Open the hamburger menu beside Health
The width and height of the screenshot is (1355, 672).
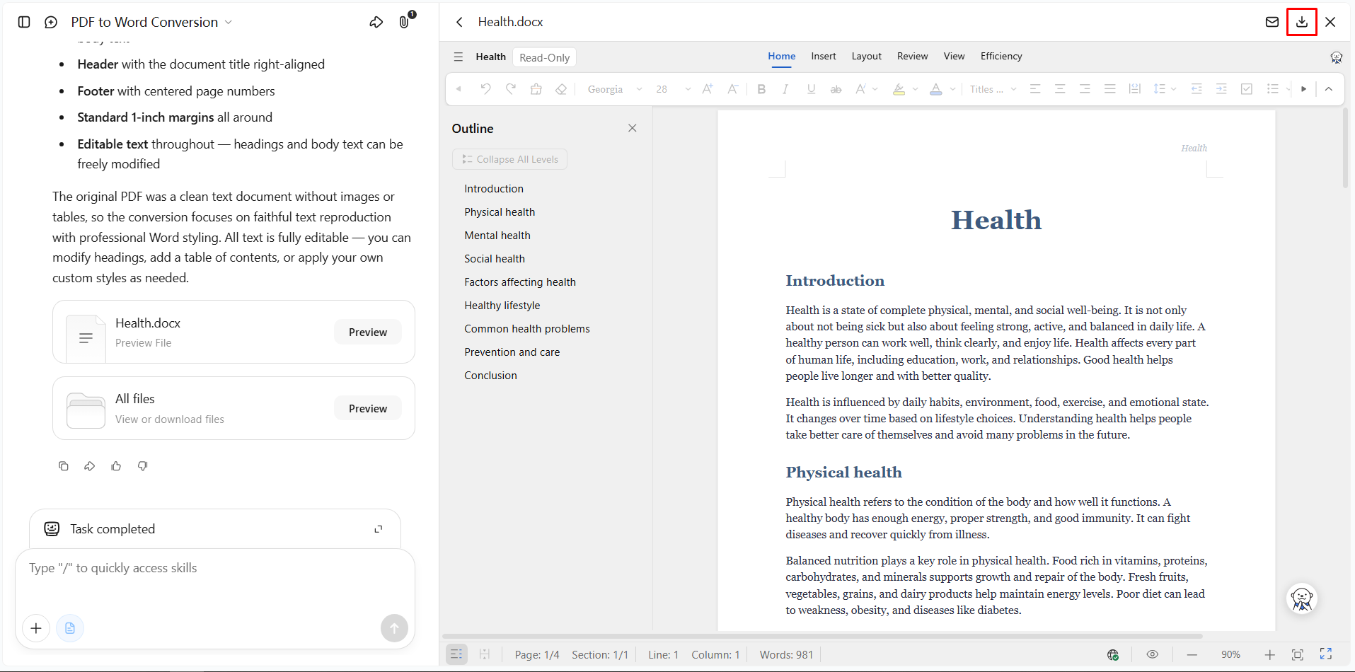(x=459, y=57)
